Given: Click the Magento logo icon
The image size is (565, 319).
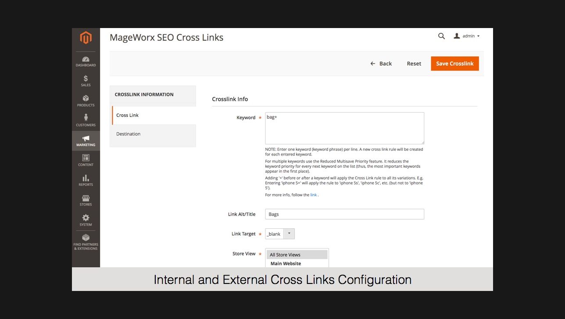Looking at the screenshot, I should click(86, 38).
